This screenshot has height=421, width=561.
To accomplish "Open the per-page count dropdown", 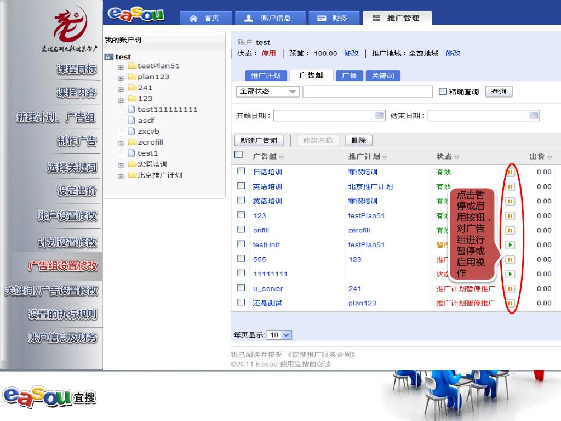I will 279,335.
